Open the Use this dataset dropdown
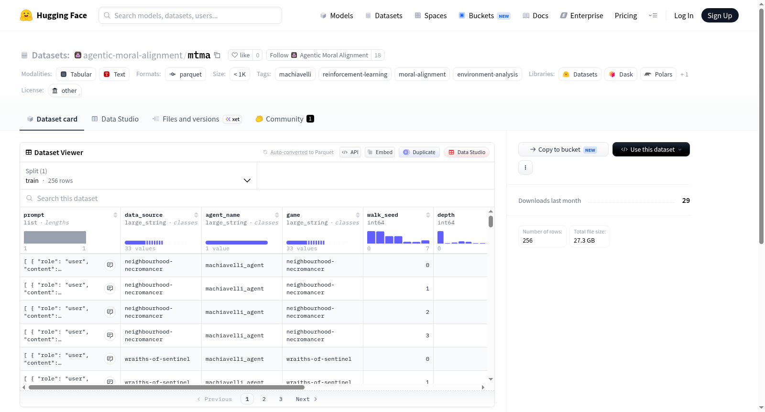The width and height of the screenshot is (765, 412). (651, 149)
